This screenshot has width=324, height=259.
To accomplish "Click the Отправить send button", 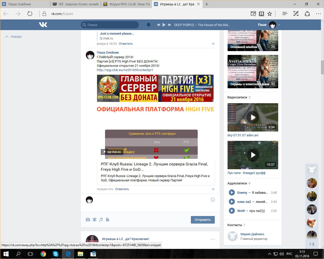I will [203, 220].
